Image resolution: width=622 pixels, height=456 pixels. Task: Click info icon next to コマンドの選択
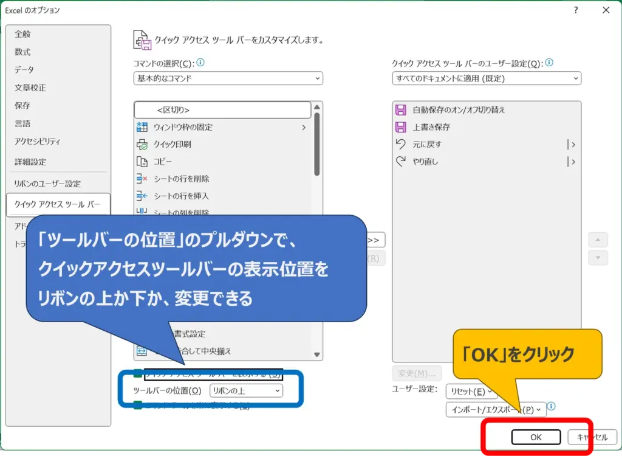(200, 63)
